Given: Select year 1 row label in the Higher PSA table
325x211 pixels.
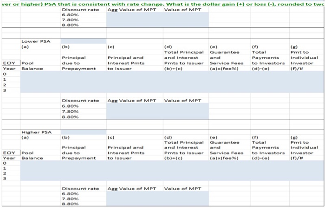Looking at the screenshot, I should pos(5,168).
